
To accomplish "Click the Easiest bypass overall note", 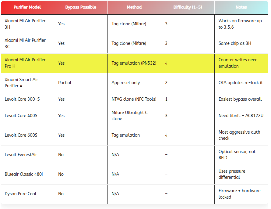I will tap(240, 99).
